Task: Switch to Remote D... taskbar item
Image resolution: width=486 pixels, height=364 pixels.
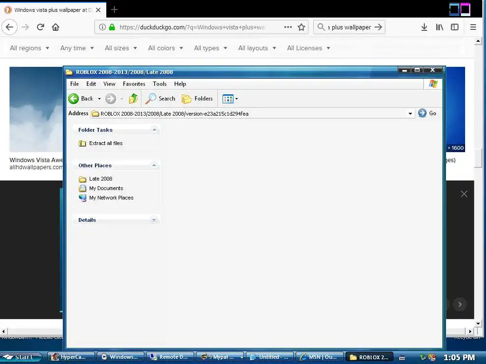Action: [x=170, y=357]
